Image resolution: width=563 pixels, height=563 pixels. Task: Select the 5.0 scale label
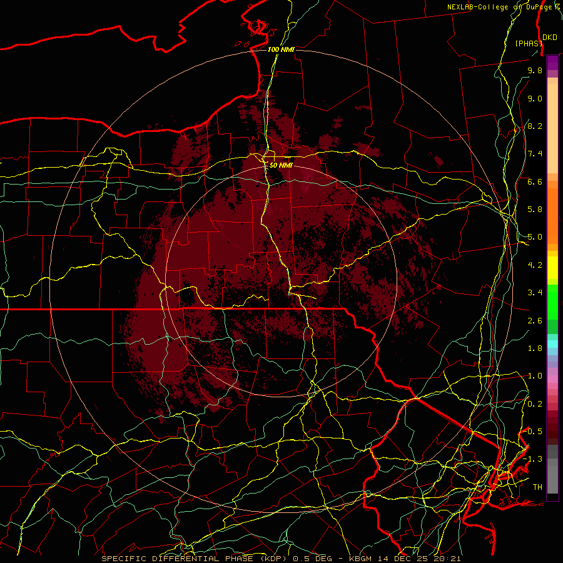535,237
